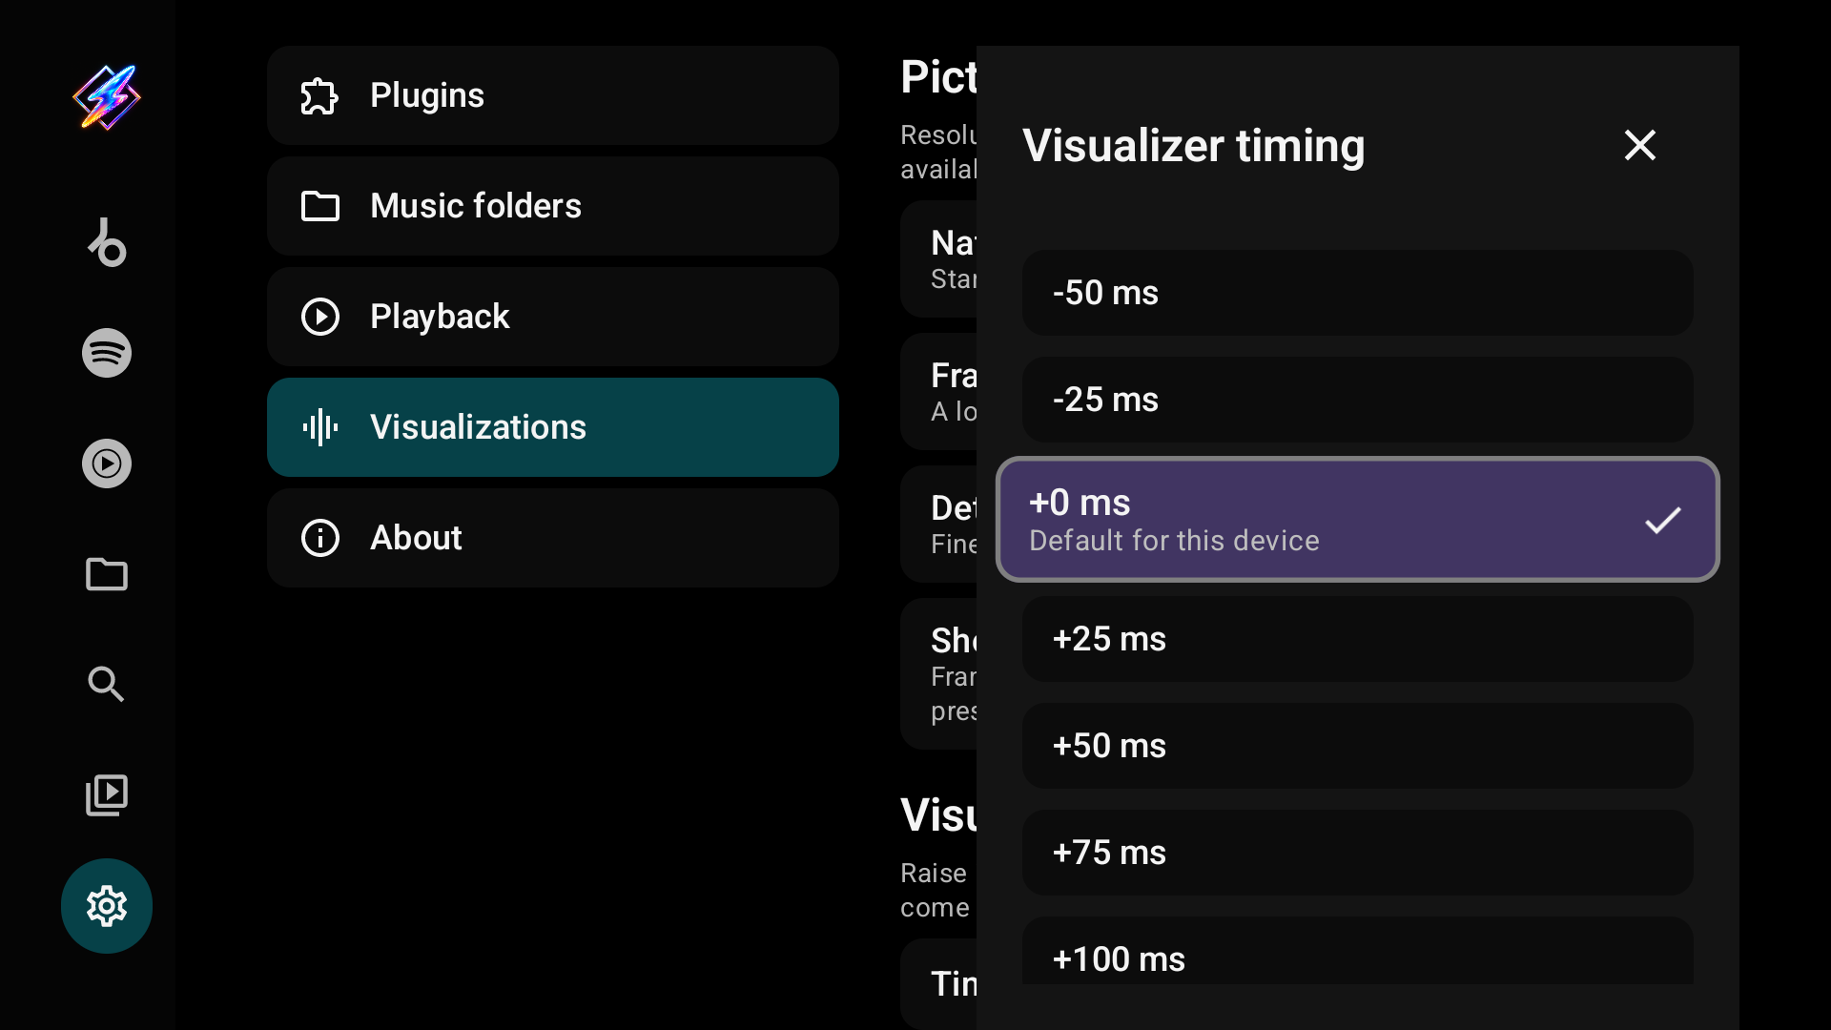
Task: Open the Playback settings category
Action: click(x=553, y=317)
